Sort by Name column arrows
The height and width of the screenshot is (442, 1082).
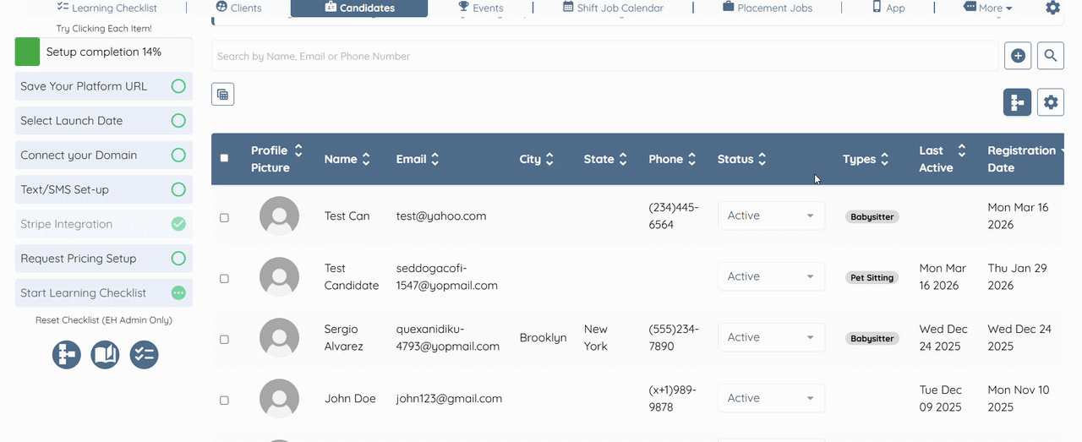(366, 159)
